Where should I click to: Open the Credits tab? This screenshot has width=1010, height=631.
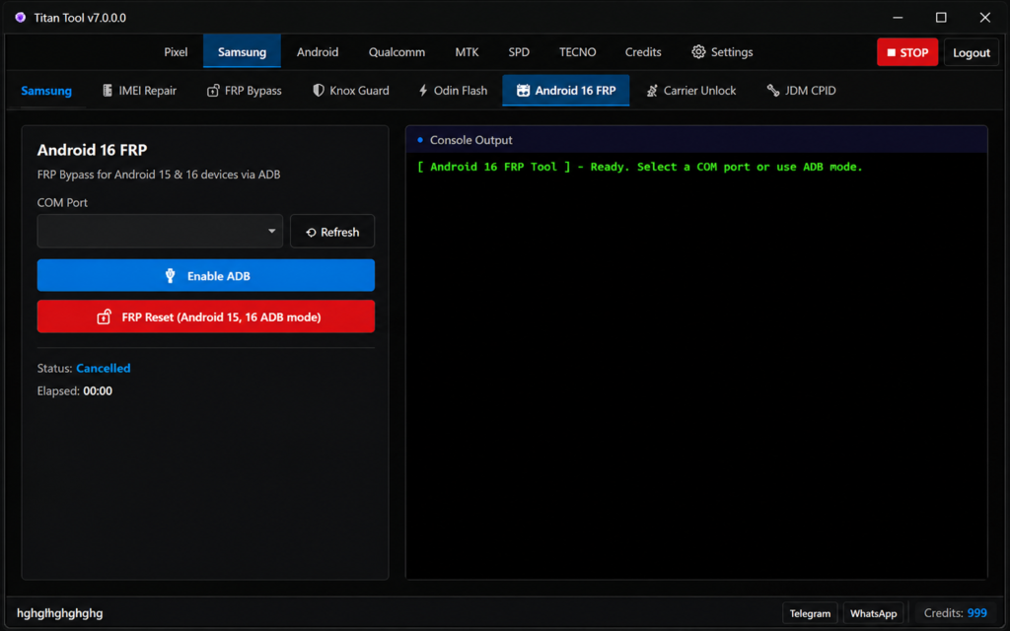coord(643,52)
